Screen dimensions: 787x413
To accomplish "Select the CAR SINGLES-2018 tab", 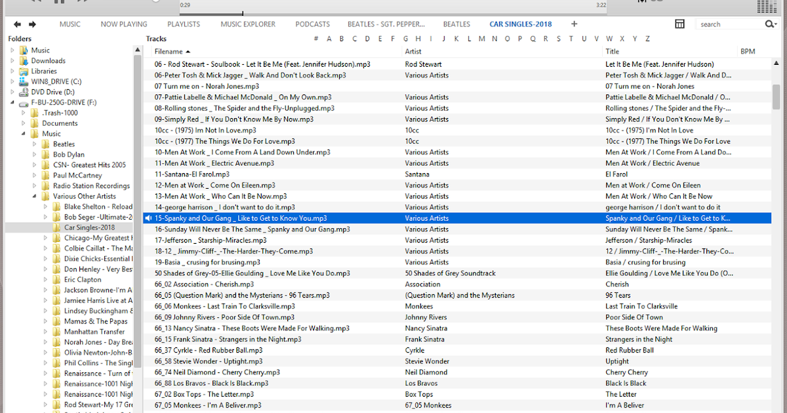I will tap(521, 24).
